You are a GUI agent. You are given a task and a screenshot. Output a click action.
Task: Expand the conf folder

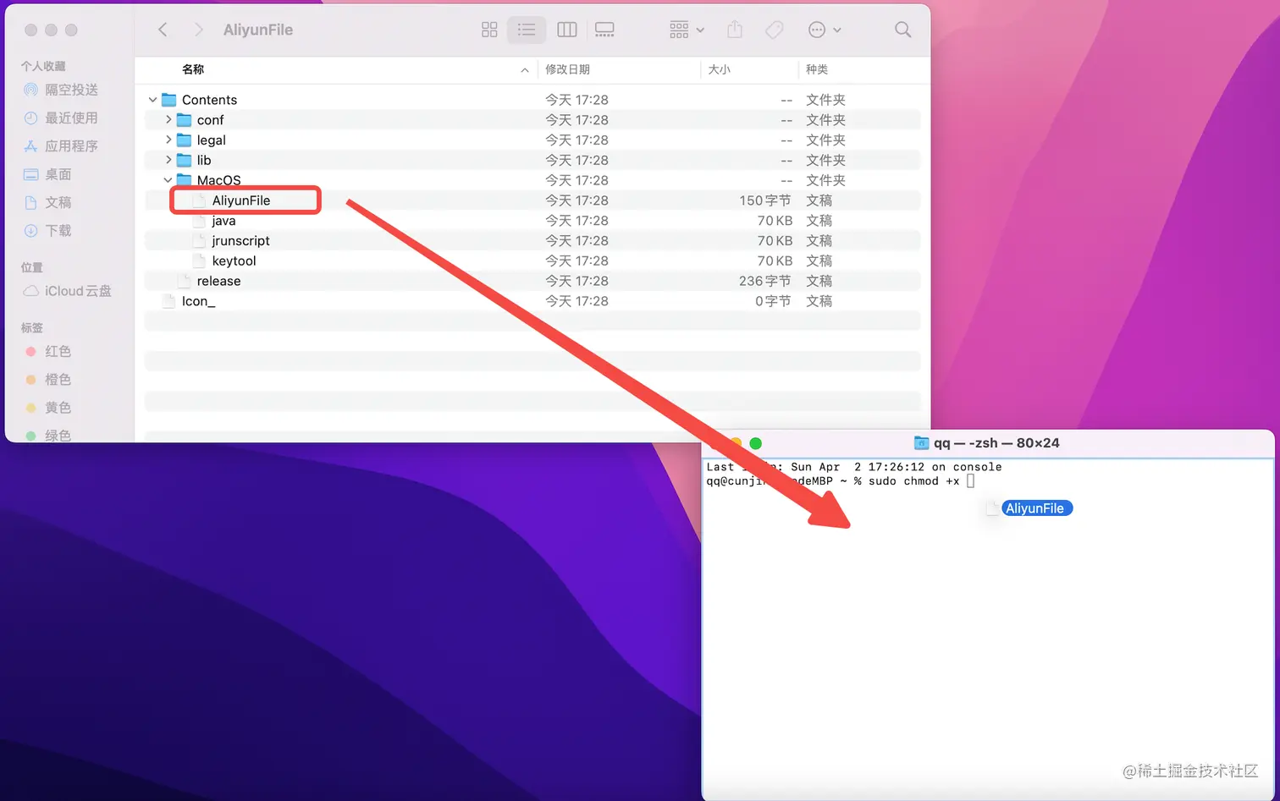click(168, 119)
